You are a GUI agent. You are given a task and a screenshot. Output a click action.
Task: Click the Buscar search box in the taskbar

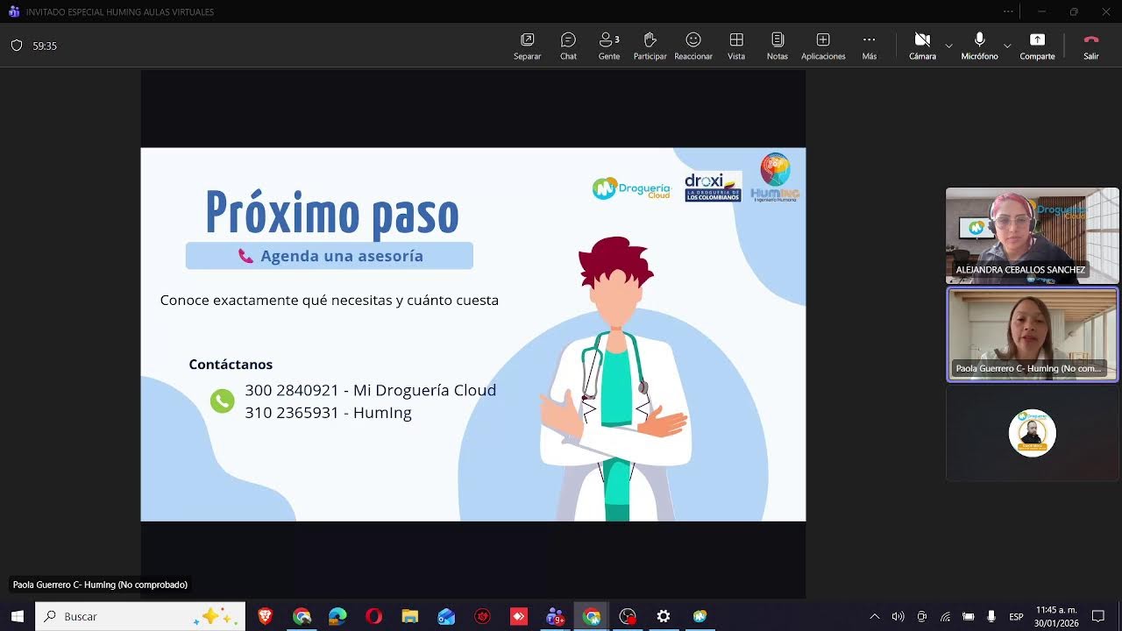(140, 616)
